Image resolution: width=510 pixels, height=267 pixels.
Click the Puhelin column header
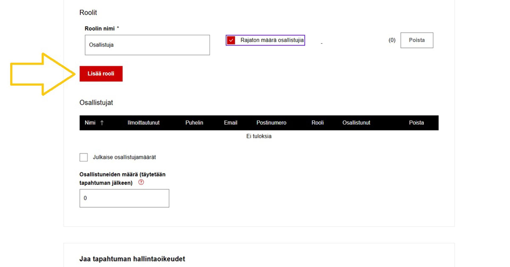coord(194,123)
